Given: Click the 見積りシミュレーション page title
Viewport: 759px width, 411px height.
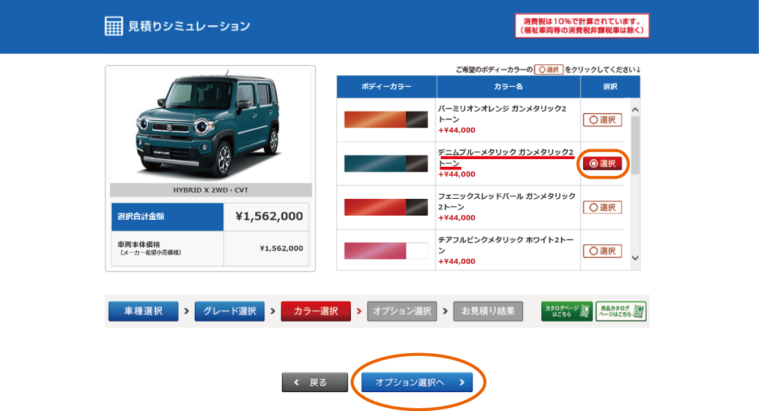Looking at the screenshot, I should coord(189,26).
